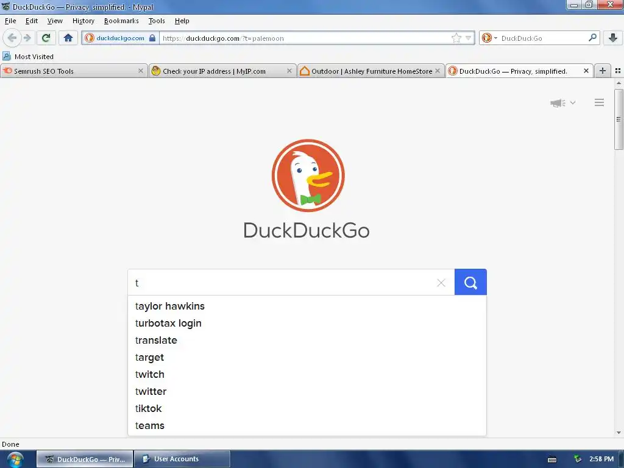Open the Home page
This screenshot has height=468, width=624.
pos(68,38)
